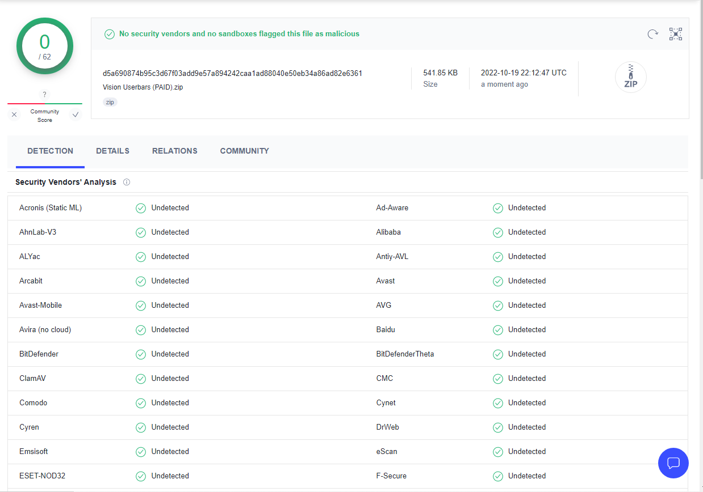Click the check icon for Ad-Aware result
Viewport: 703px width, 492px height.
[x=498, y=208]
